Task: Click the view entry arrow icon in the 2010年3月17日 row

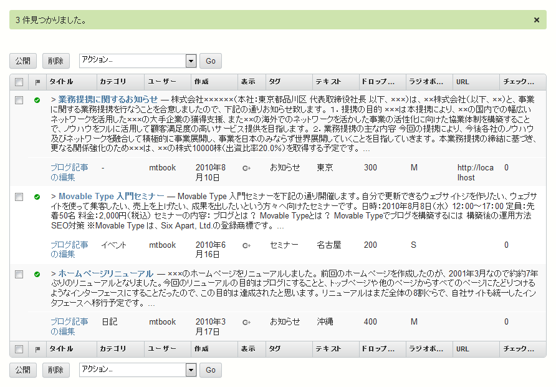Action: 246,322
